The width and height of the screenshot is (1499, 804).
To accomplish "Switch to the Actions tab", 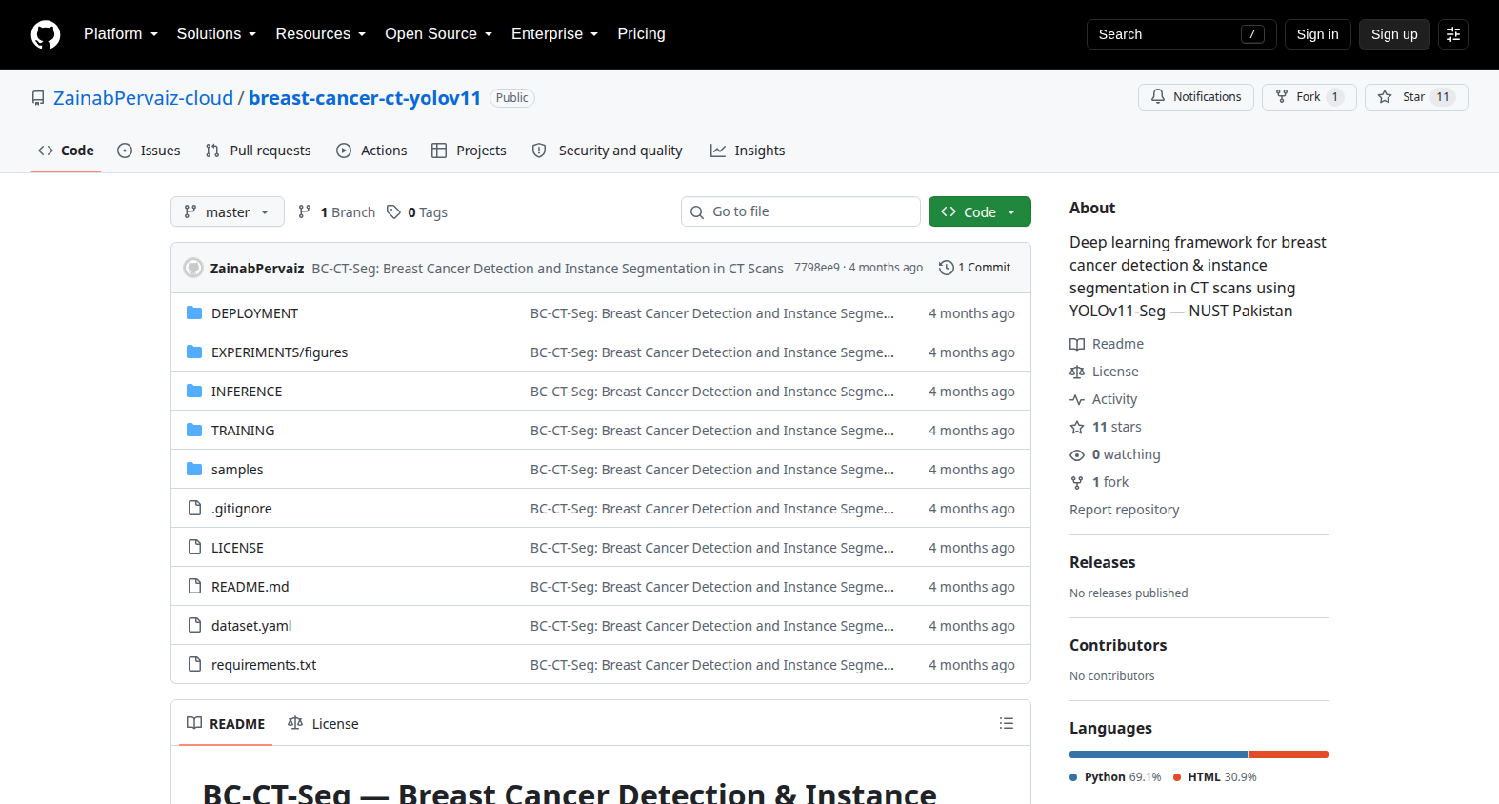I will [x=371, y=151].
